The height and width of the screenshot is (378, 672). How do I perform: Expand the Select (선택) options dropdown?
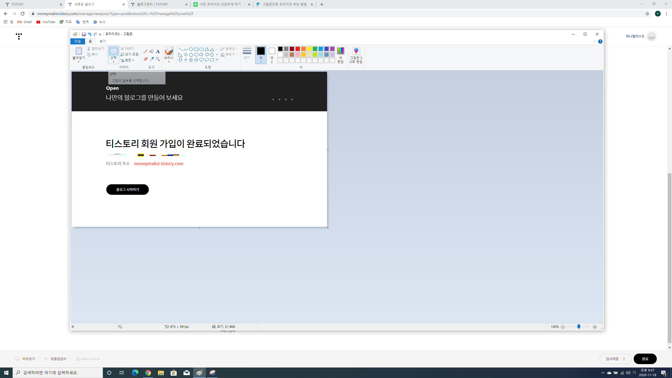(113, 62)
